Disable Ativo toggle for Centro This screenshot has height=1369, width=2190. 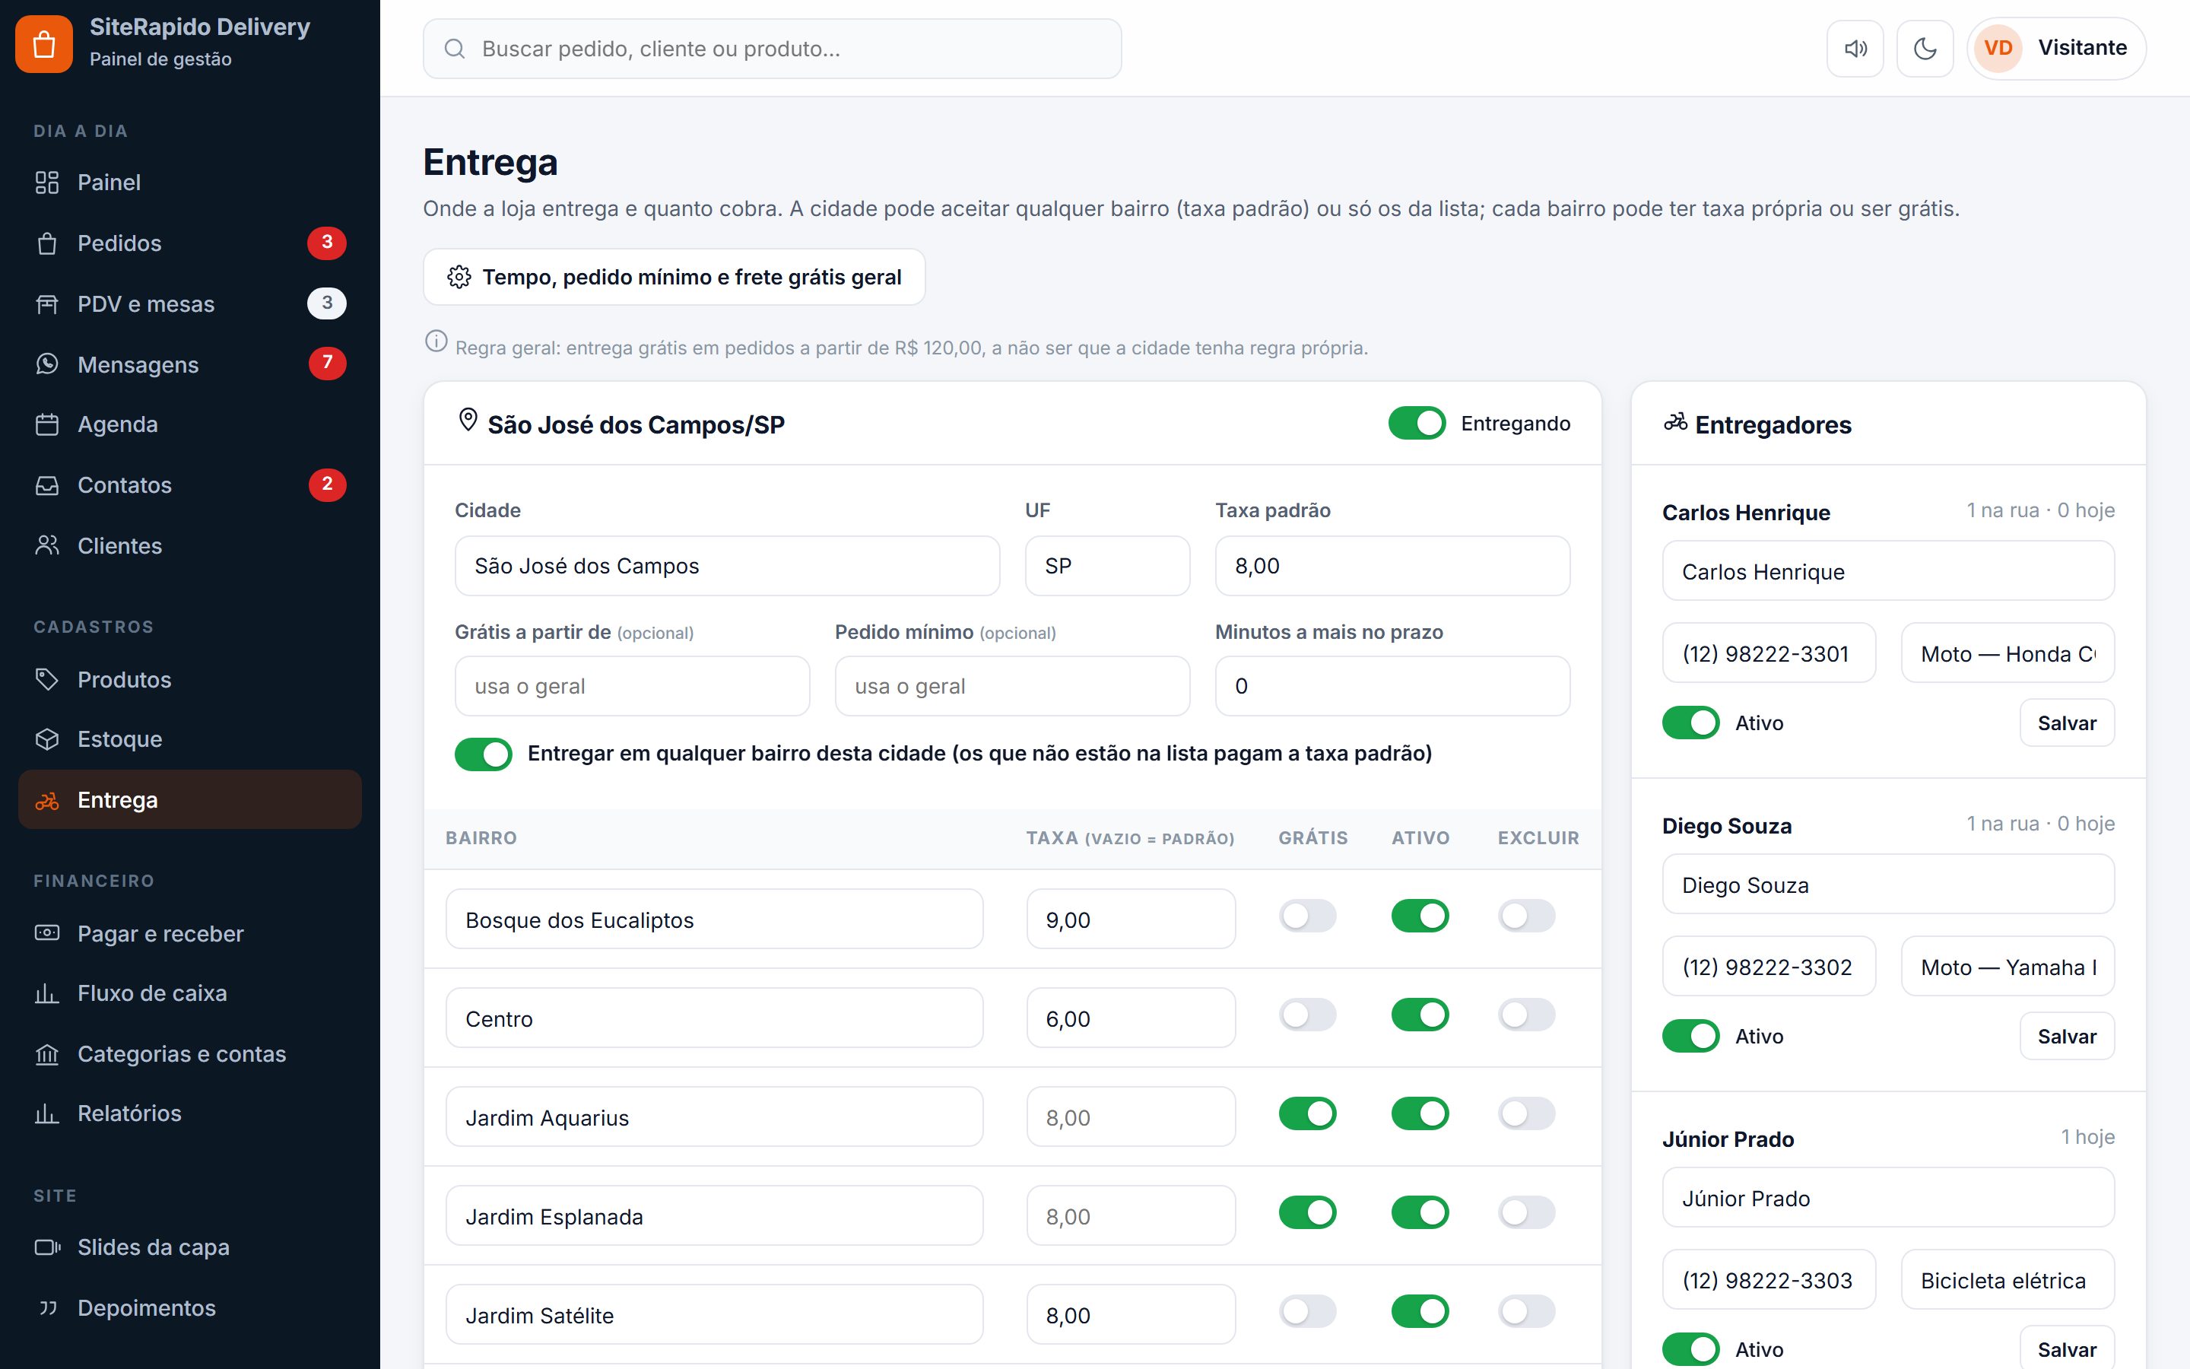[1420, 1015]
